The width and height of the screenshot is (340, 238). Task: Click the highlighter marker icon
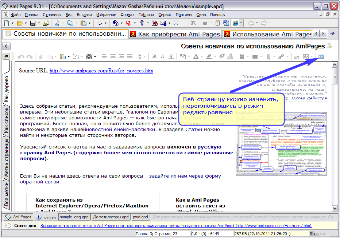click(x=209, y=57)
